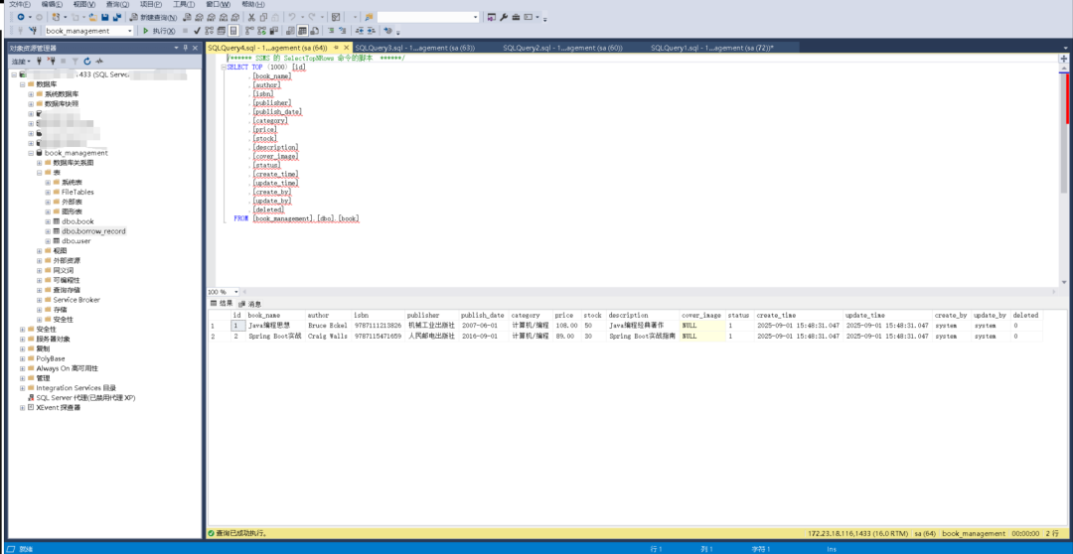This screenshot has width=1073, height=554.
Task: Expand the dbo.book table node
Action: coord(48,221)
